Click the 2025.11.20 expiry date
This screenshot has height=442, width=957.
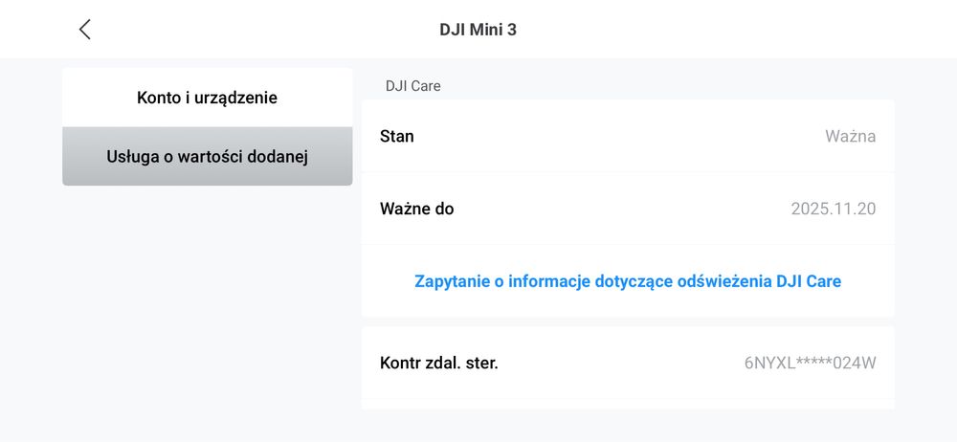pos(833,209)
